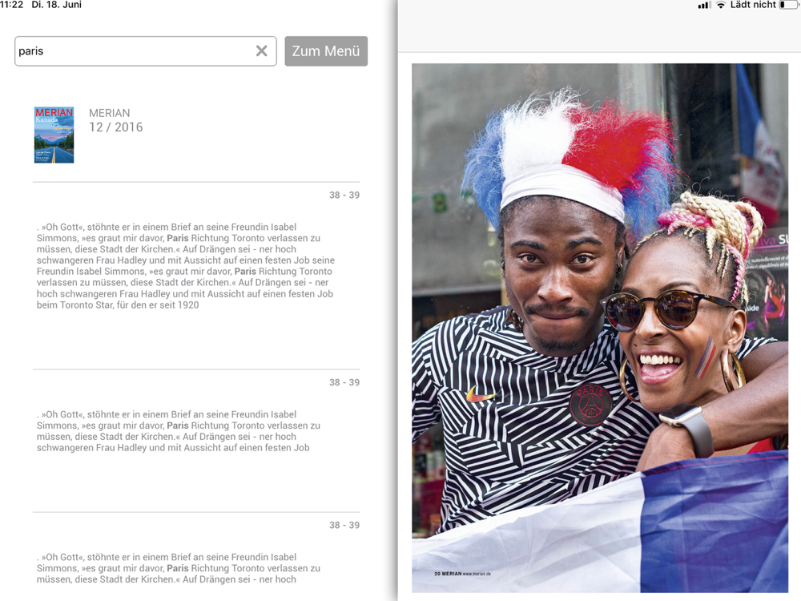
Task: Tap the Wi-Fi status icon
Action: [721, 5]
